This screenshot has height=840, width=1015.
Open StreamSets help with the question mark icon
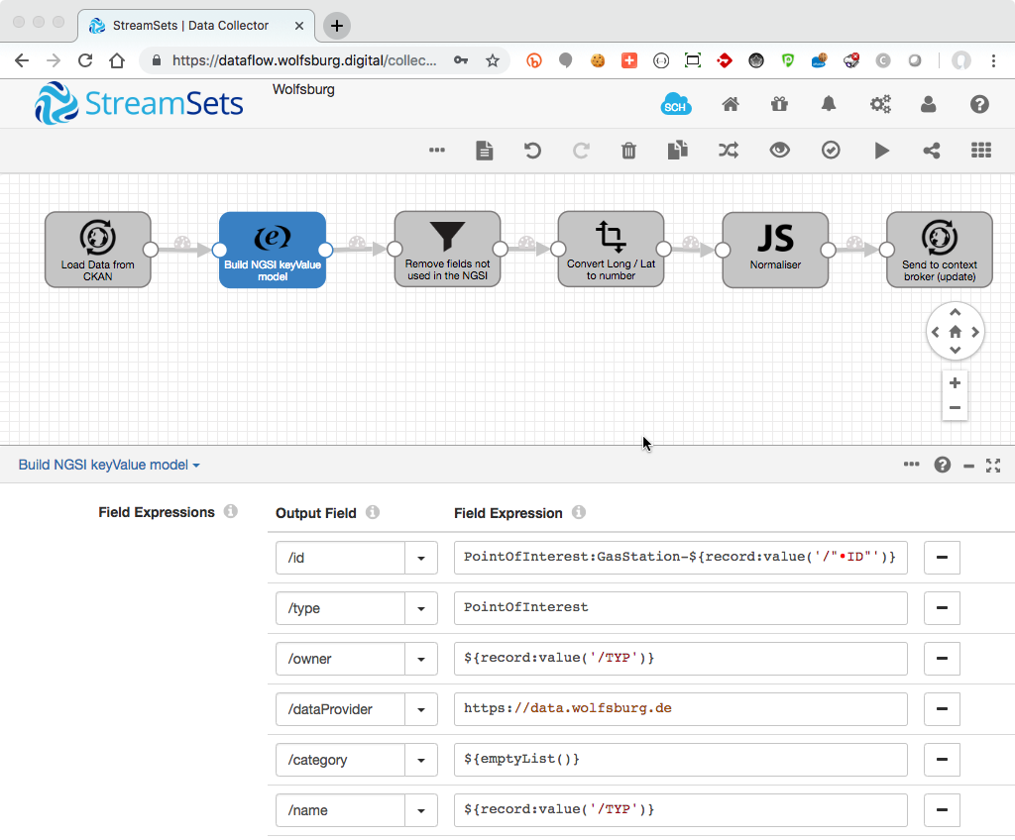979,104
